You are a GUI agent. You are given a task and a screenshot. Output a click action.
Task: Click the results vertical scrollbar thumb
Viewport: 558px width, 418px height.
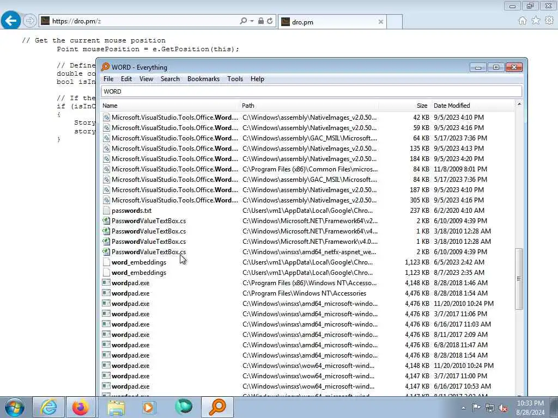519,279
